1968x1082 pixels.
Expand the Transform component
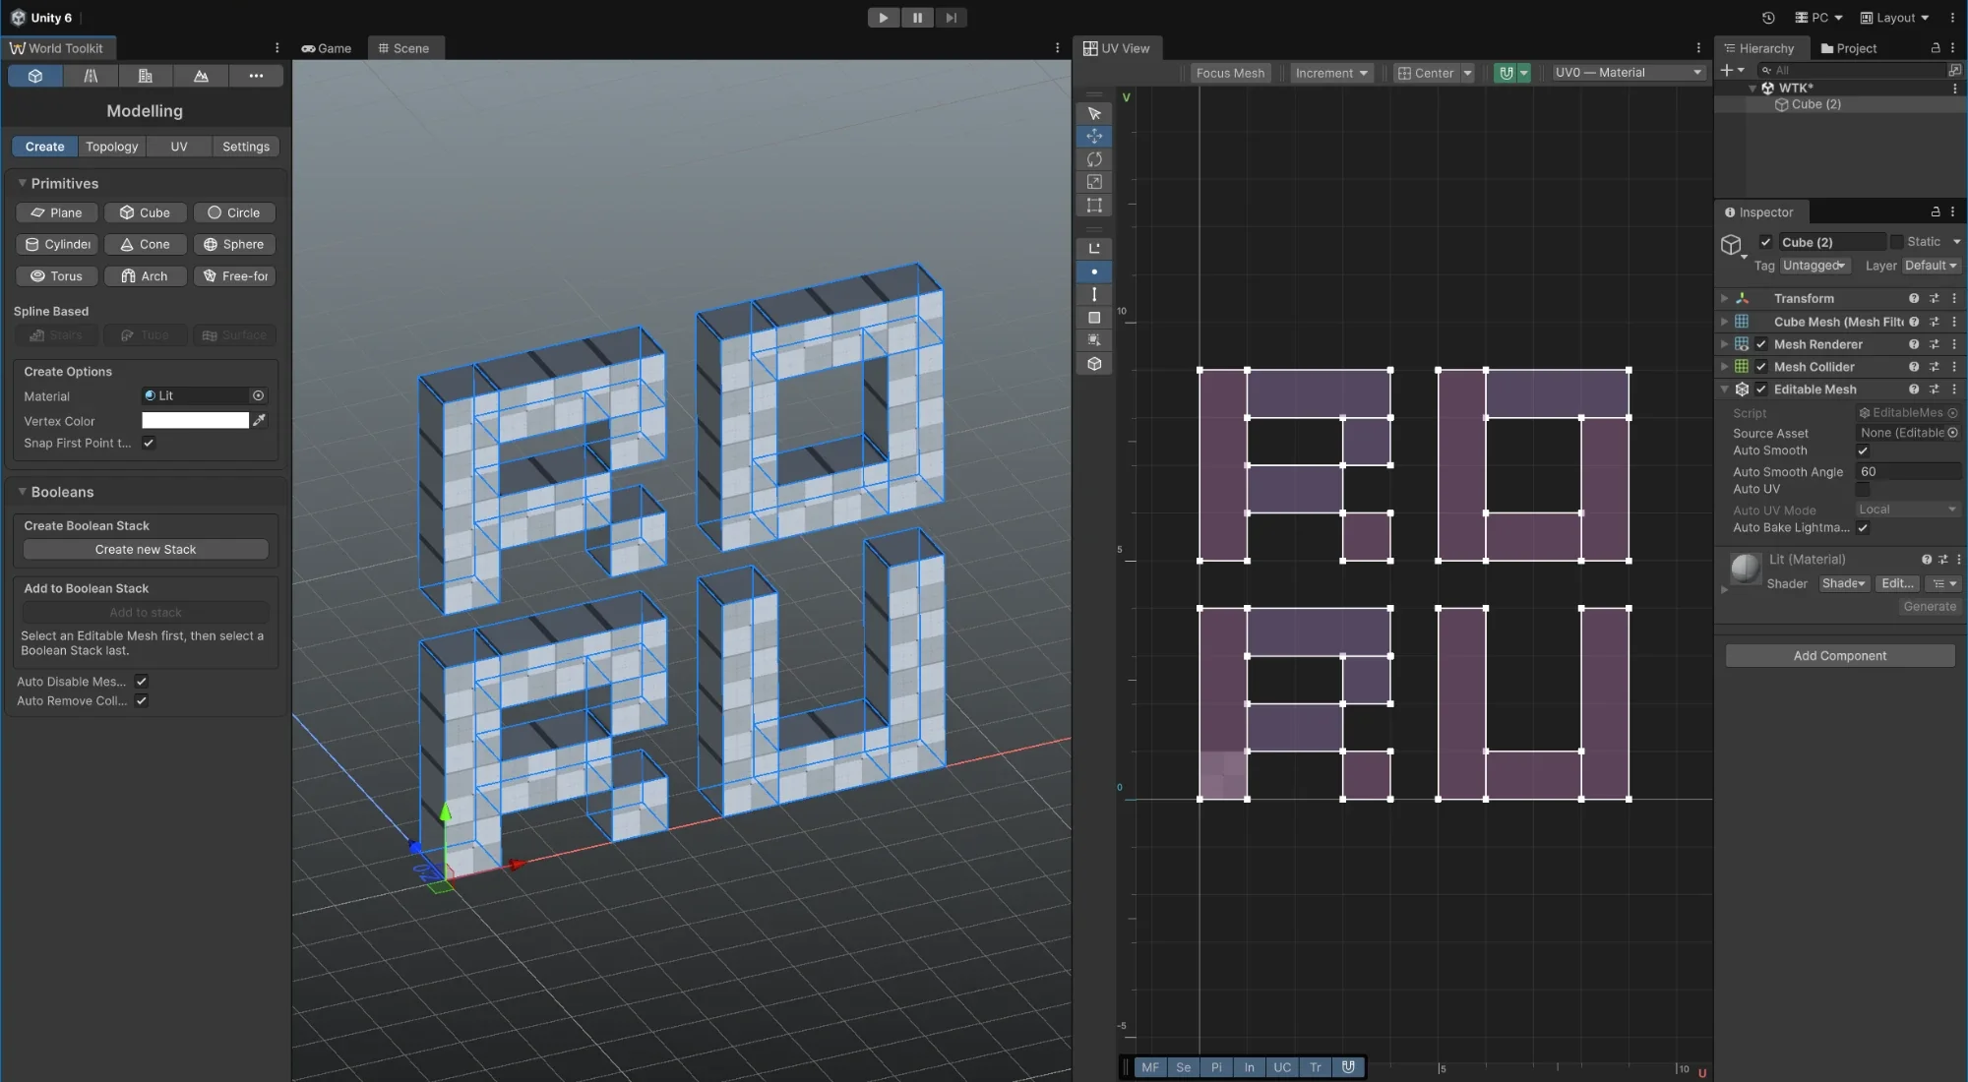(1724, 298)
